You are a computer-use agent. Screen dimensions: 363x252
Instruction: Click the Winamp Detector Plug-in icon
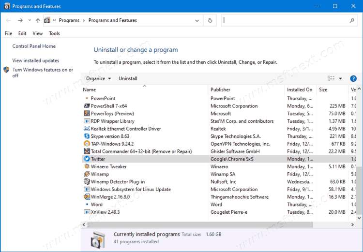tap(87, 182)
